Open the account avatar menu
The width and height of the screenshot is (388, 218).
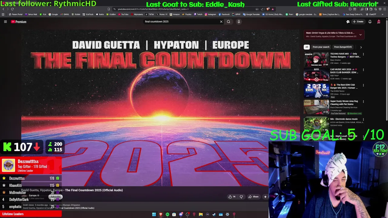tap(379, 21)
